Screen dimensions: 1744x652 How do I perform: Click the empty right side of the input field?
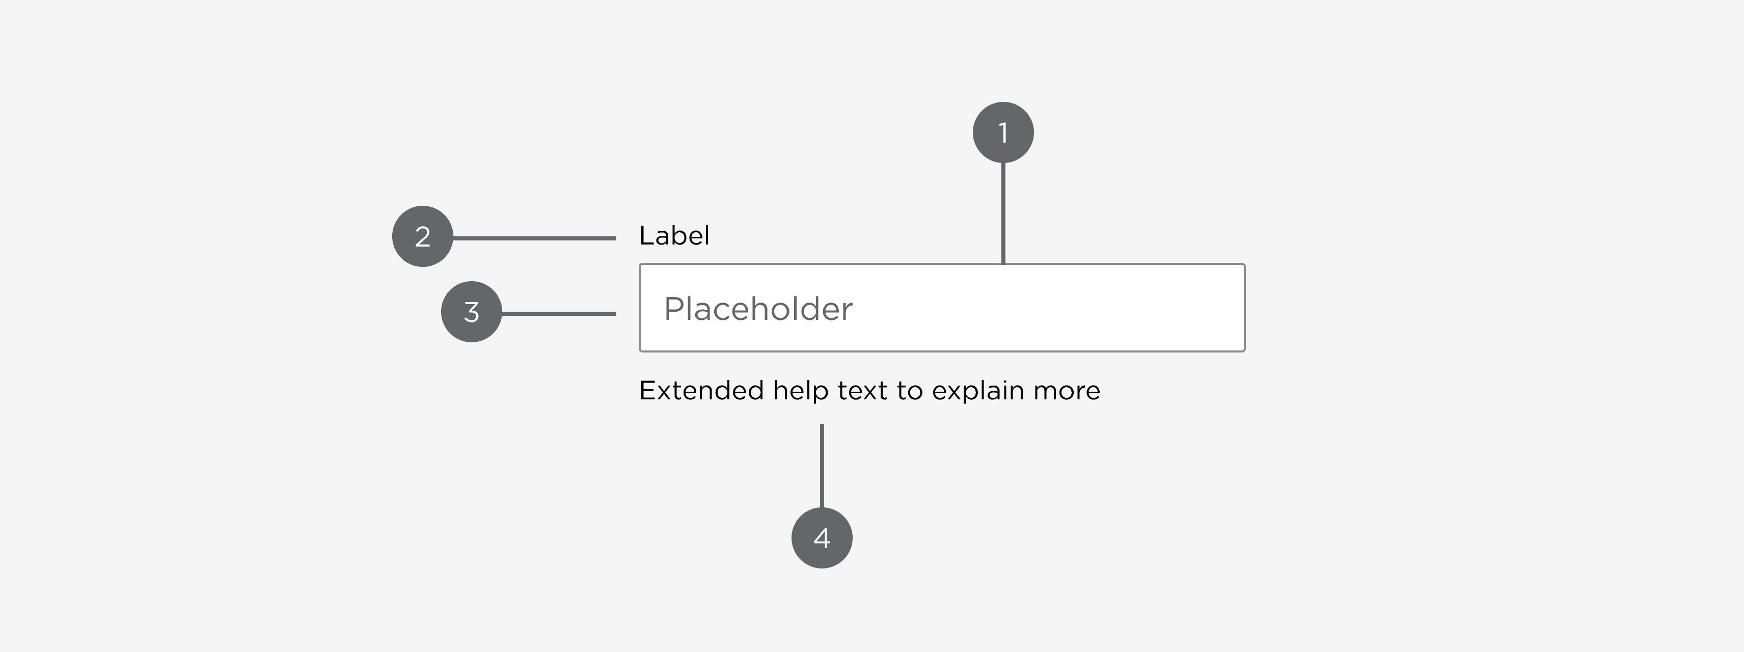(x=1117, y=308)
